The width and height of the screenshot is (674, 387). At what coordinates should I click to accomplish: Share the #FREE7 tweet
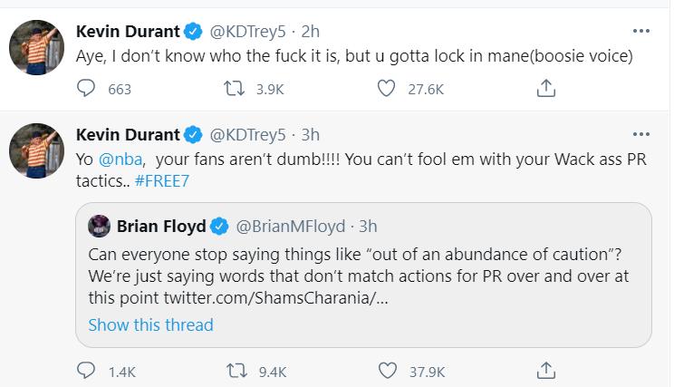tap(546, 370)
